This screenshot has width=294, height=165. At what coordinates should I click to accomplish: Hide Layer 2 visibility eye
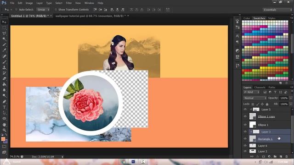245,151
